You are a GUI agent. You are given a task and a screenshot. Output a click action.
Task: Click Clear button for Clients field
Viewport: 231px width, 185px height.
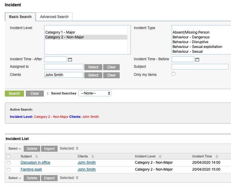coord(111,75)
